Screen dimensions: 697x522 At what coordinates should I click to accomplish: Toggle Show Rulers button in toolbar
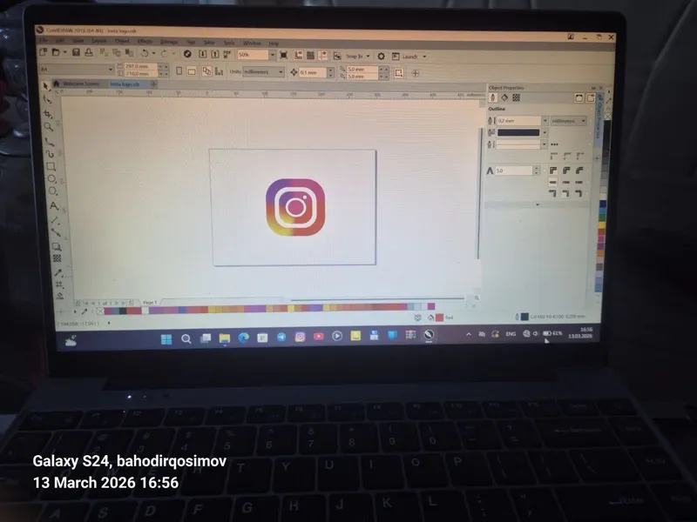[298, 55]
